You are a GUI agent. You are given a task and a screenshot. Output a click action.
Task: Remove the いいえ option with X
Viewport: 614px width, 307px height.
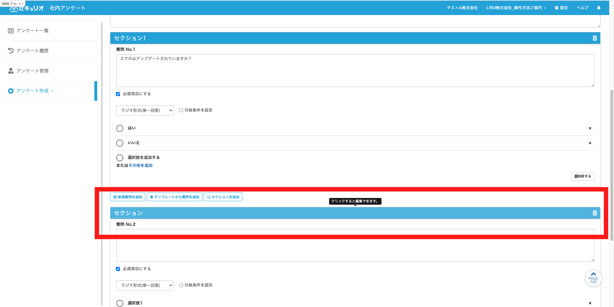click(x=590, y=143)
